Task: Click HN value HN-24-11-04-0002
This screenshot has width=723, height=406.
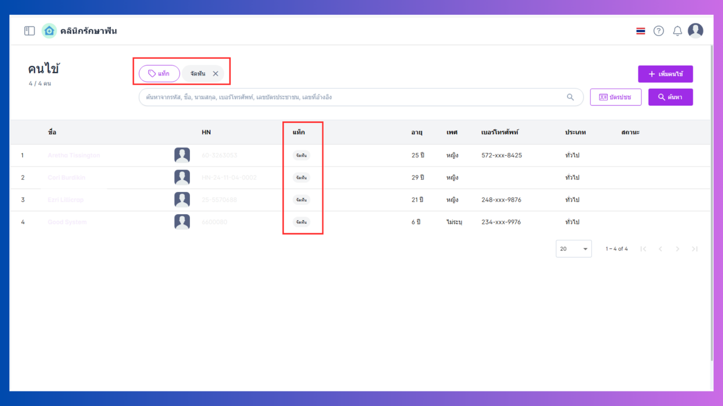Action: pyautogui.click(x=229, y=177)
